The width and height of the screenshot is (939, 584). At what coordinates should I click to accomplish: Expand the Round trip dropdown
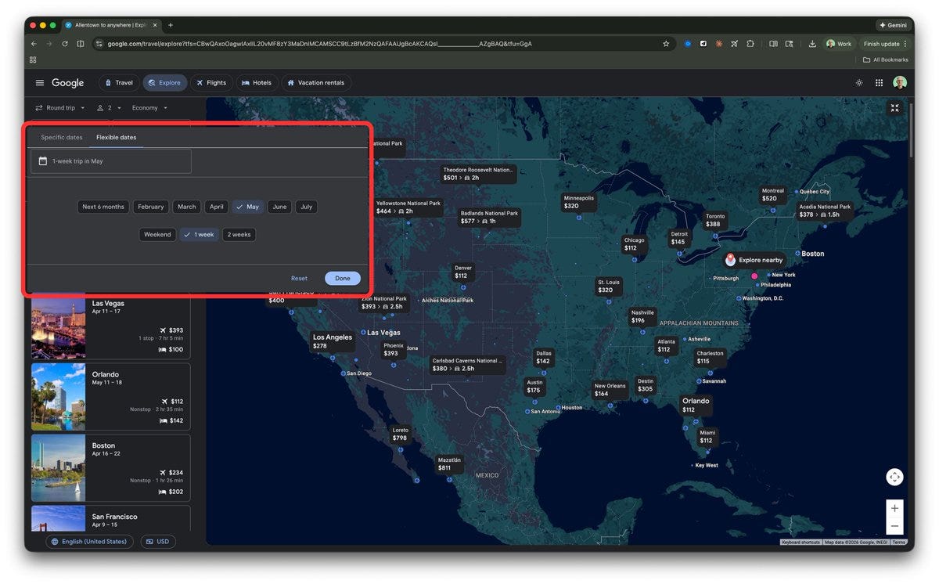[x=59, y=108]
